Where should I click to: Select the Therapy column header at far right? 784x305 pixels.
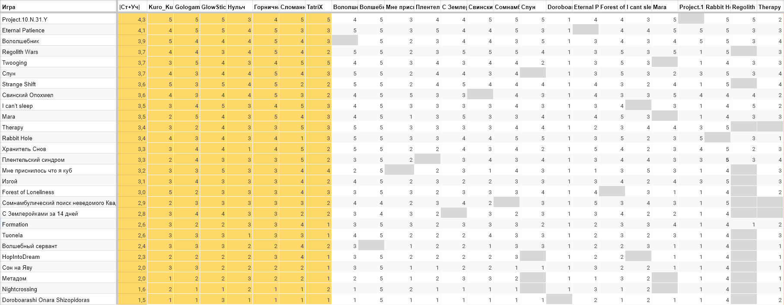(770, 7)
